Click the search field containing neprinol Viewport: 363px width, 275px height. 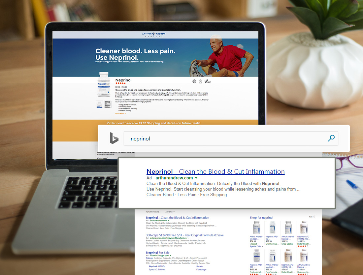pyautogui.click(x=231, y=138)
